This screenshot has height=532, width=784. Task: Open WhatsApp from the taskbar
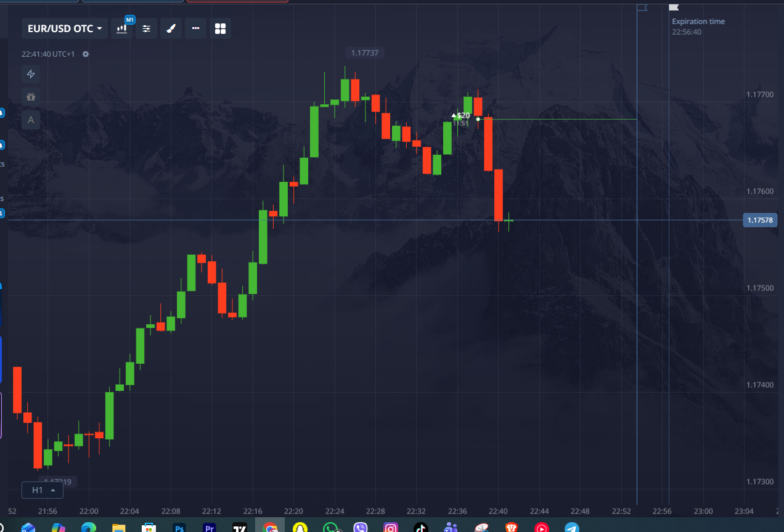[x=330, y=528]
